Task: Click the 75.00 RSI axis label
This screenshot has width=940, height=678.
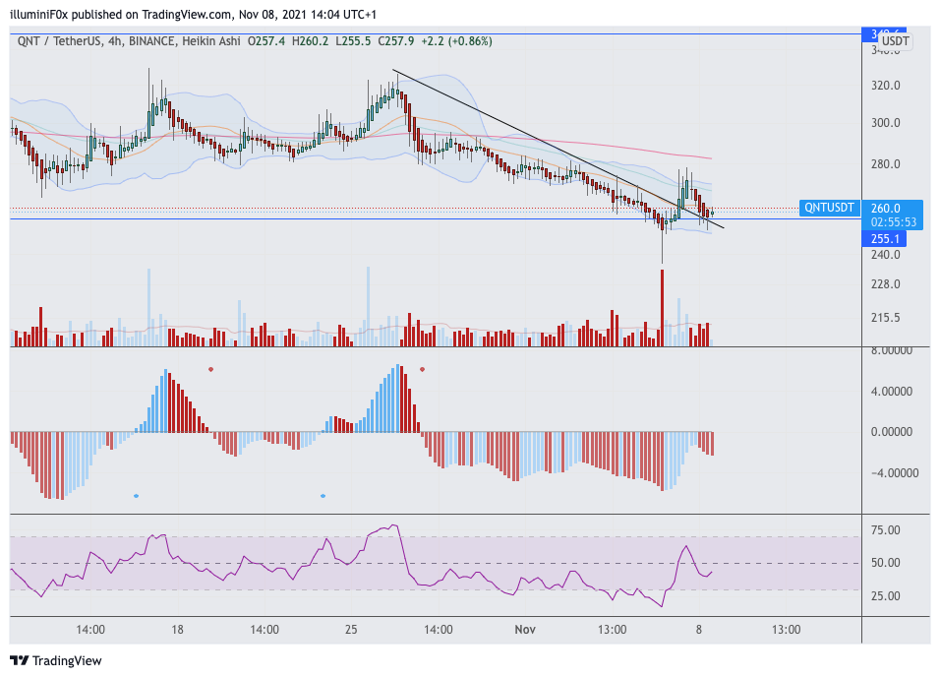Action: click(x=886, y=529)
